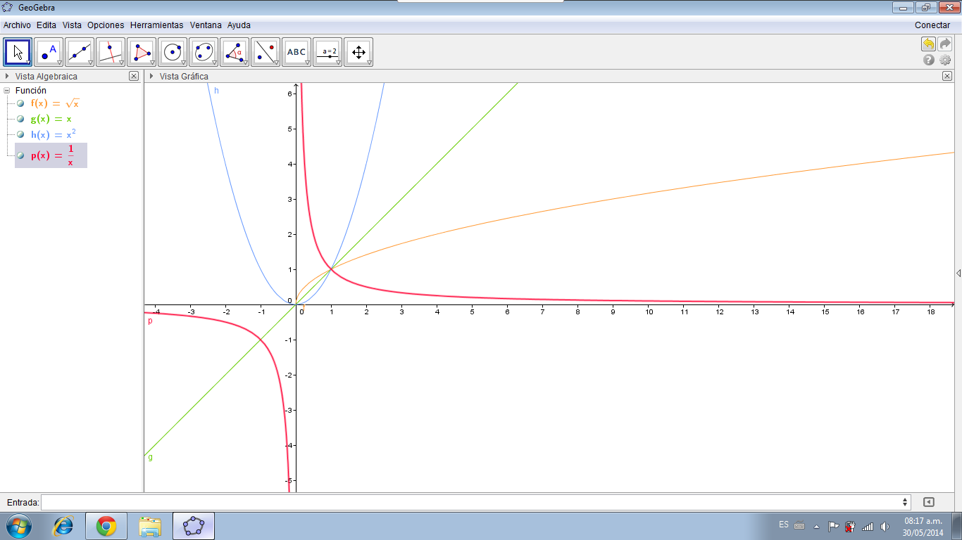Open the Windows Start button
Viewport: 962px width, 540px height.
point(19,526)
